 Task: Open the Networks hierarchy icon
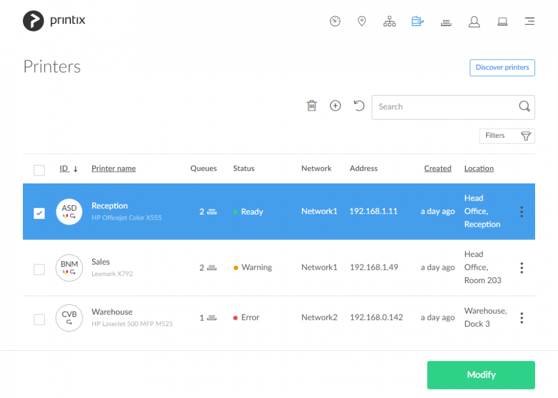(x=389, y=21)
